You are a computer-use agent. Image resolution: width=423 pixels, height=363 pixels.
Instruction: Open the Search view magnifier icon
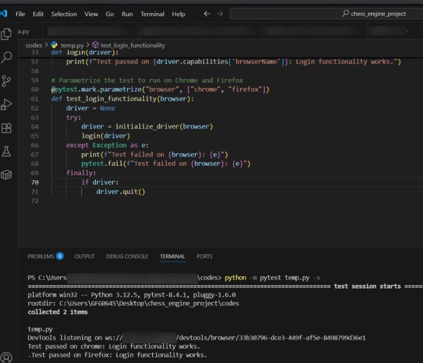[7, 57]
